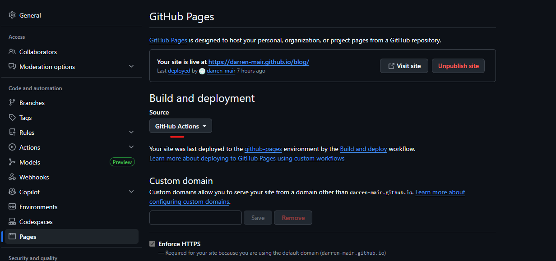
Task: Click the 'Custom domain' heading
Action: pos(181,181)
